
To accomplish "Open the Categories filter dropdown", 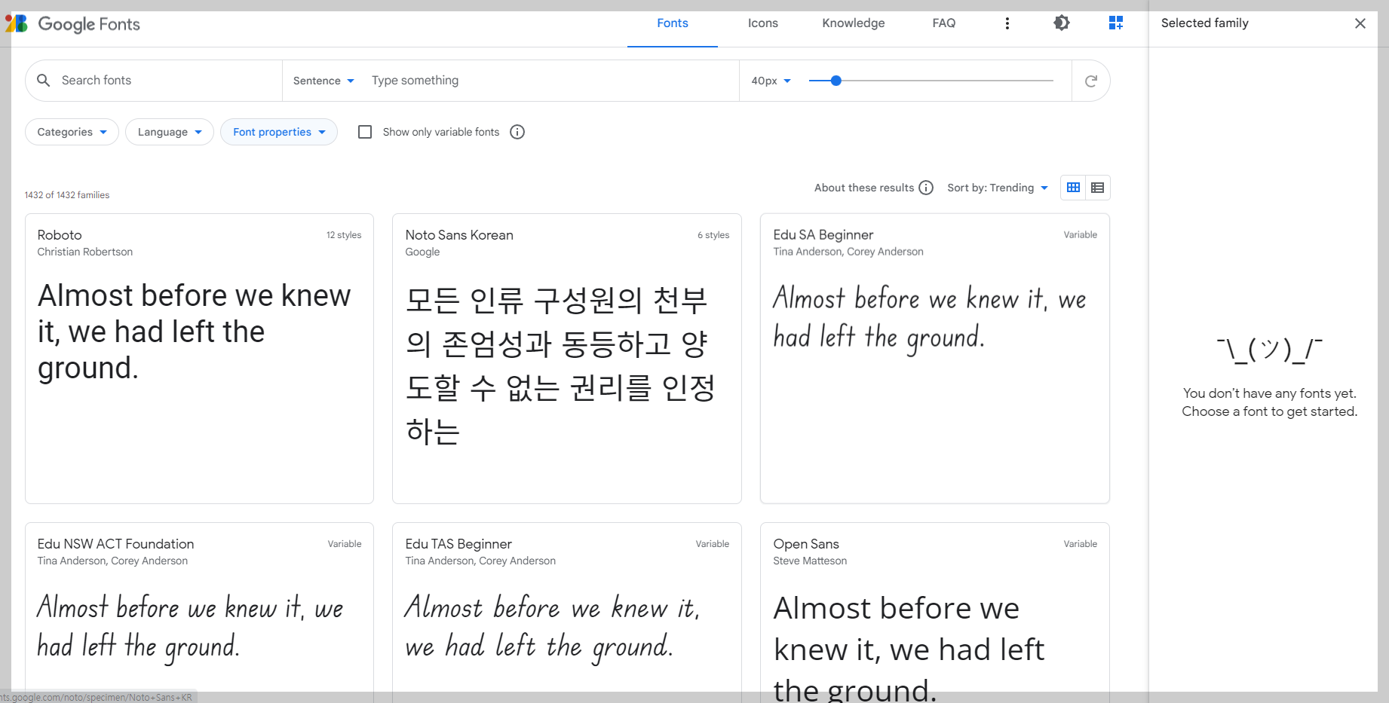I will click(x=72, y=132).
